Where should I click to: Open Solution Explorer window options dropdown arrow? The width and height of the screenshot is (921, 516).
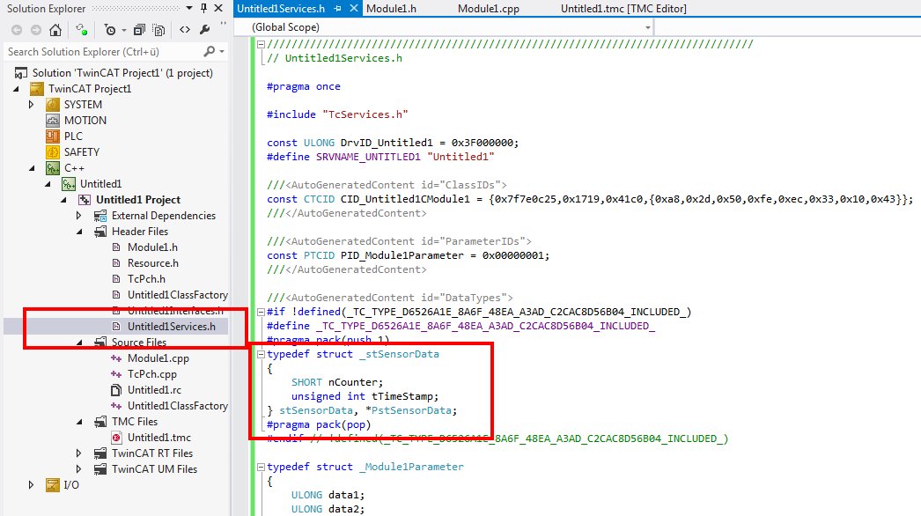pyautogui.click(x=189, y=8)
